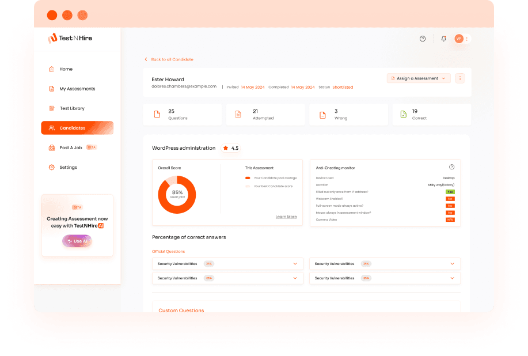528x356 pixels.
Task: Click Back to all Candidate link
Action: (172, 59)
